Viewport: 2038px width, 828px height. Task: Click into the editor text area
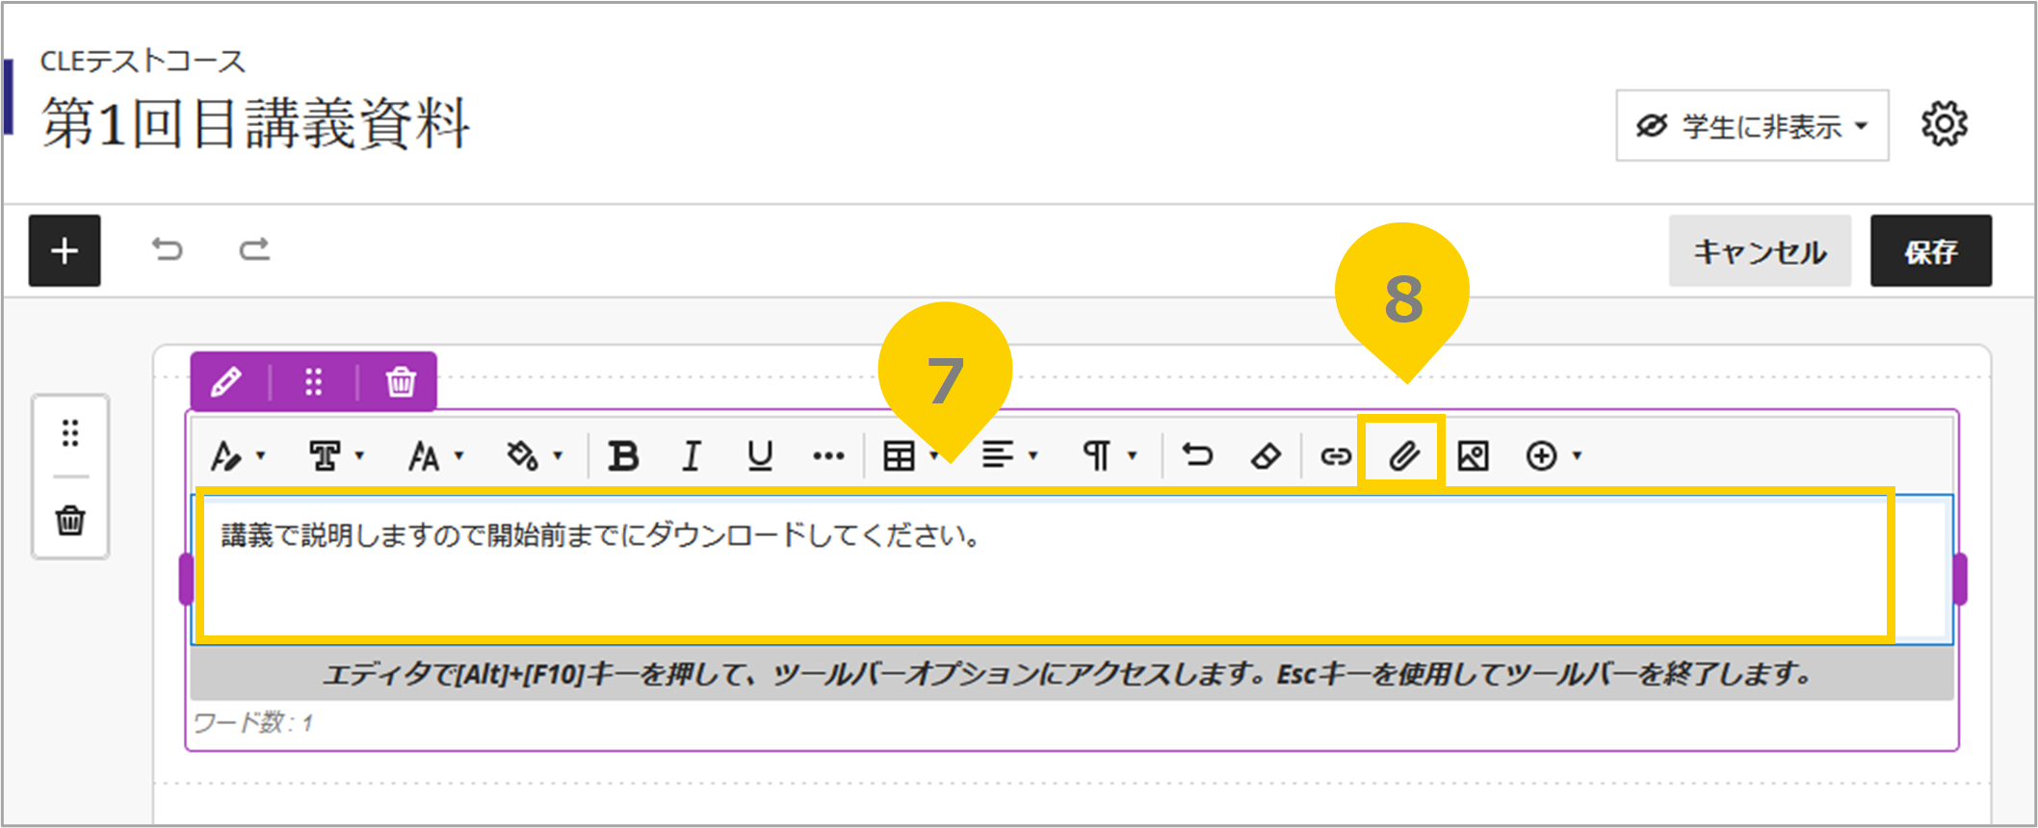coord(1073,569)
